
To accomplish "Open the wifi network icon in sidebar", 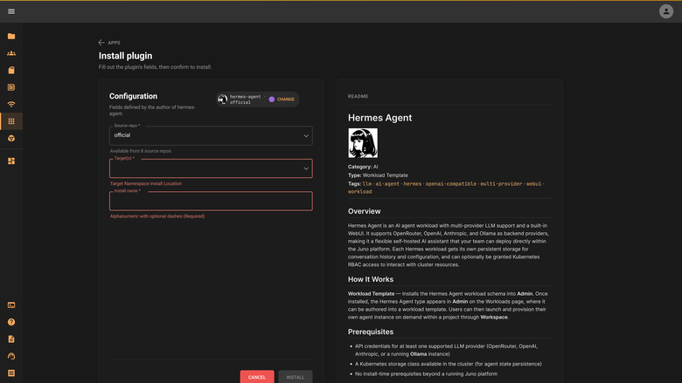I will point(11,104).
